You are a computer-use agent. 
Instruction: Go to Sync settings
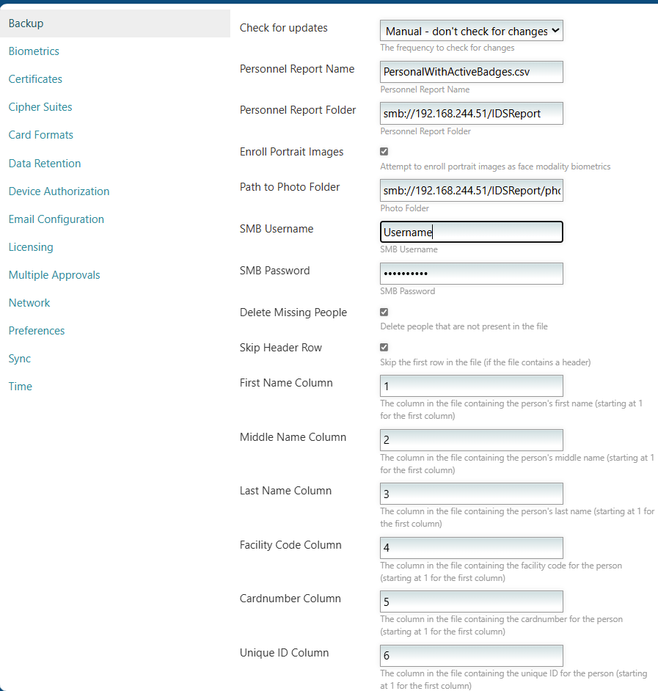coord(19,358)
